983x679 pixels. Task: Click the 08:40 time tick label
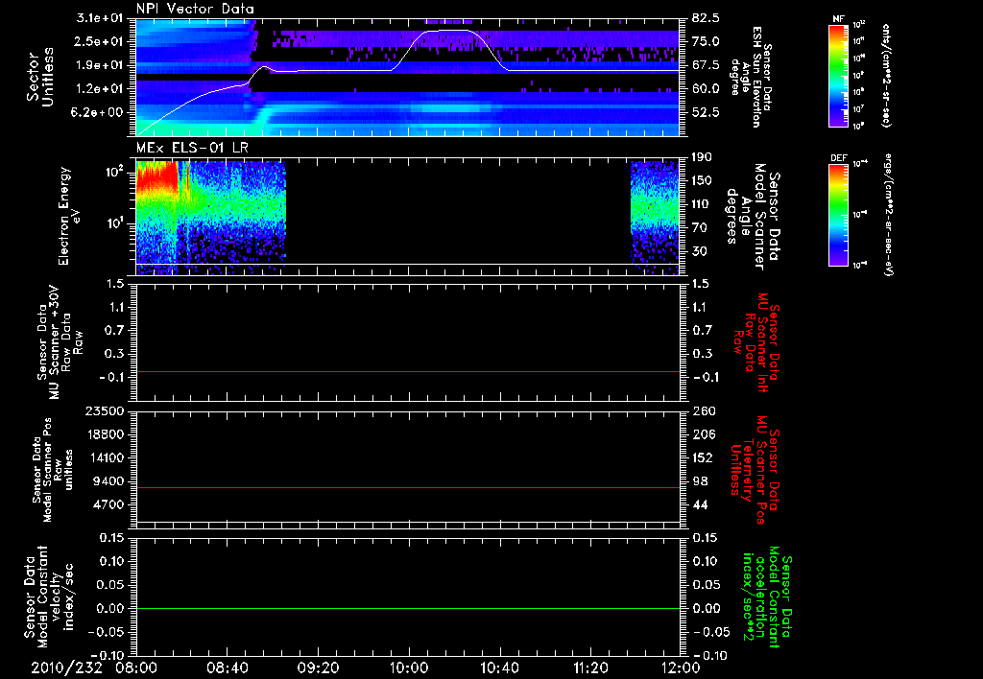(x=227, y=667)
